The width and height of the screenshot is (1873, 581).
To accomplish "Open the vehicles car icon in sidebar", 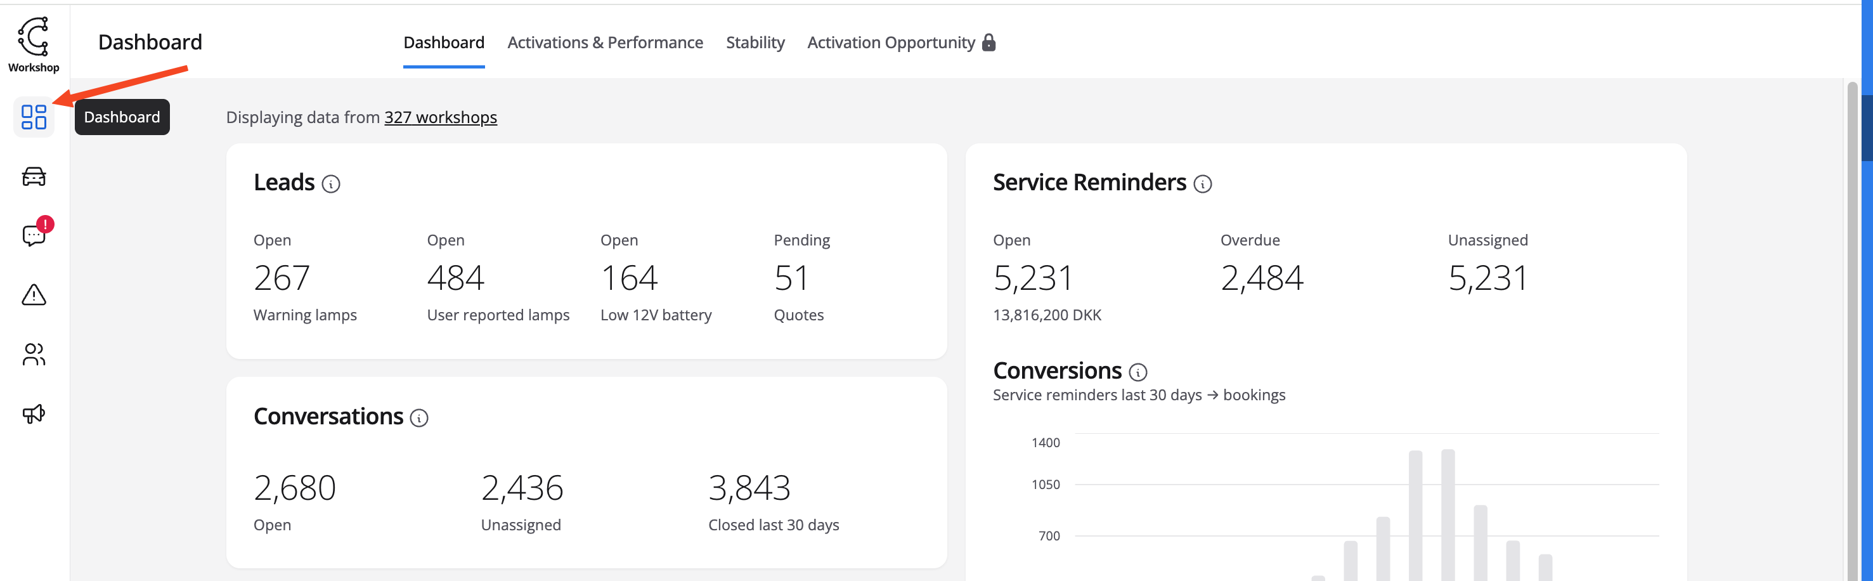I will pos(34,177).
